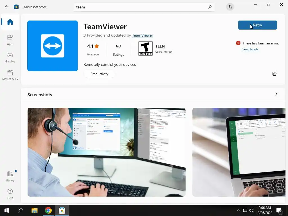
Task: Open the user account profile icon
Action: pos(230,7)
